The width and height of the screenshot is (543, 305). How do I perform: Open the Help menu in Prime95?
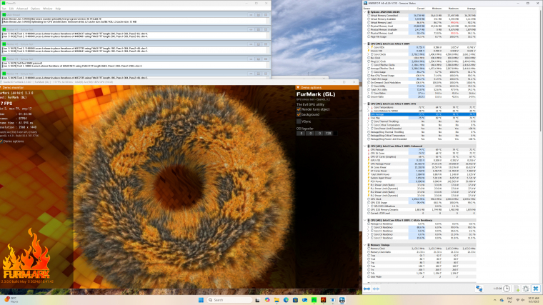coord(58,9)
